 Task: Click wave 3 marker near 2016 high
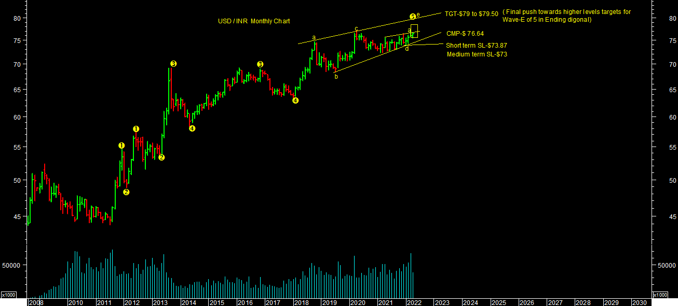pos(260,64)
